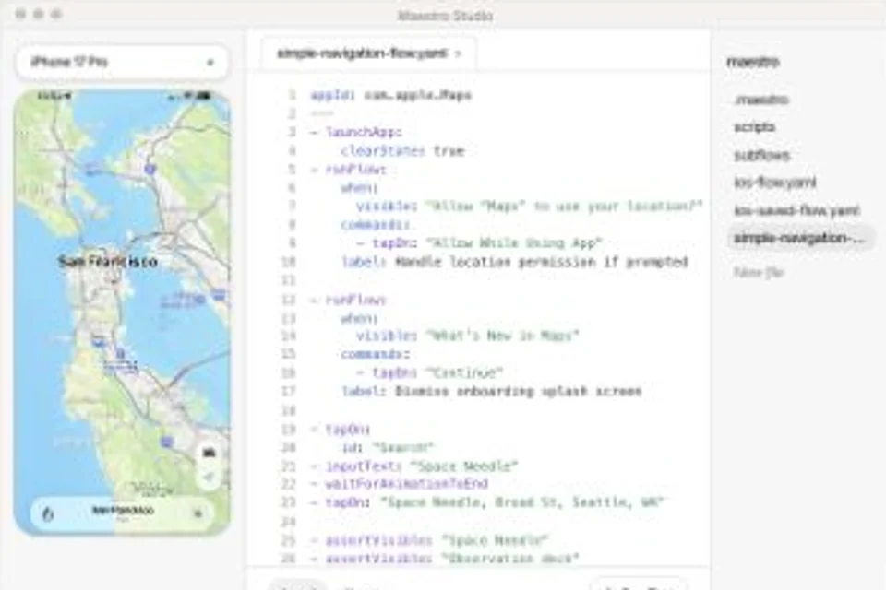Click the New file entry

point(759,273)
